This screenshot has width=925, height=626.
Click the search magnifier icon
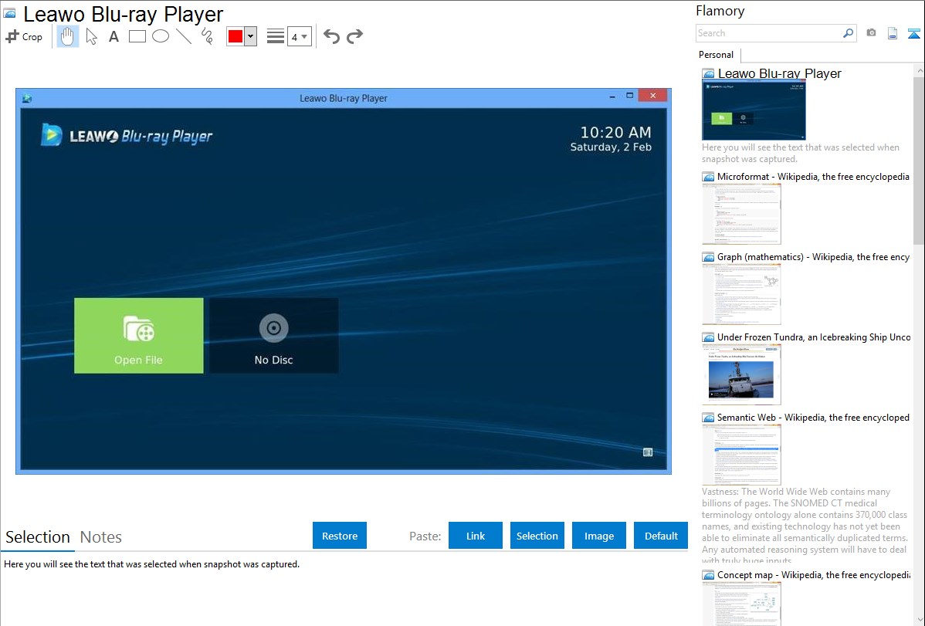click(x=849, y=33)
